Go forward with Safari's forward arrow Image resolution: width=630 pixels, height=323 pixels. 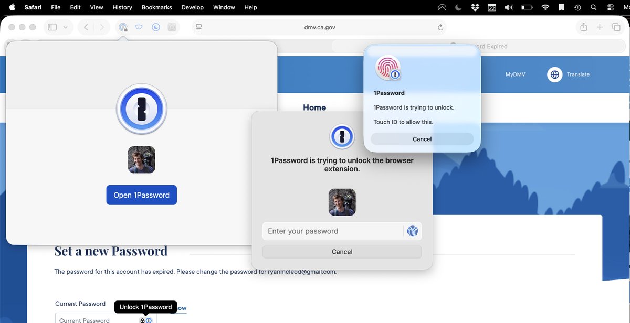point(102,27)
